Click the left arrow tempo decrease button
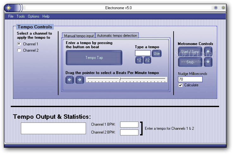The image size is (233, 154). point(70,80)
